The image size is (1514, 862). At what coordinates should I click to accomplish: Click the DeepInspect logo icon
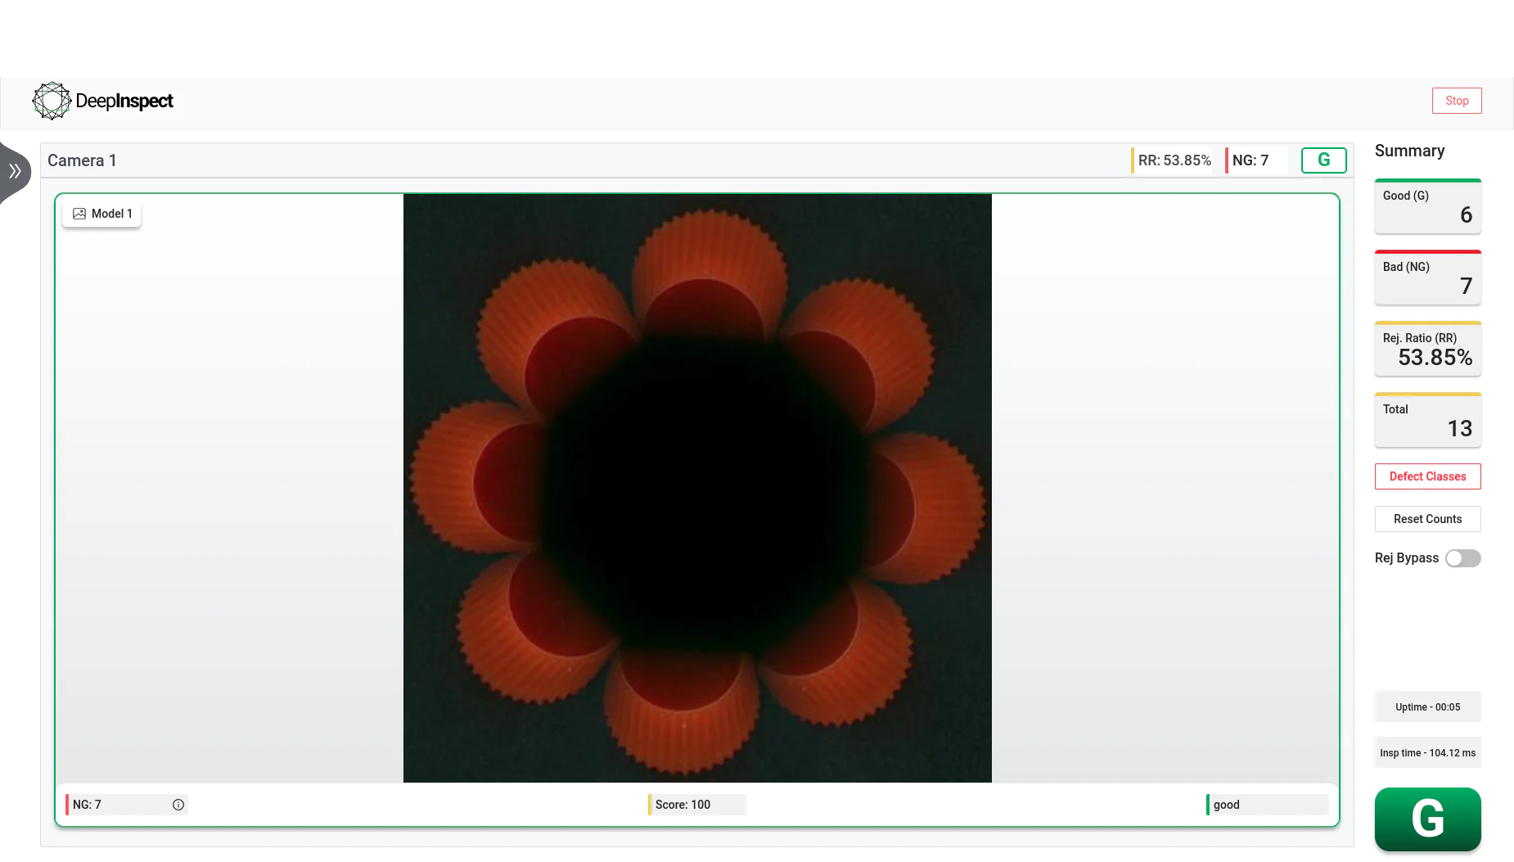tap(52, 100)
